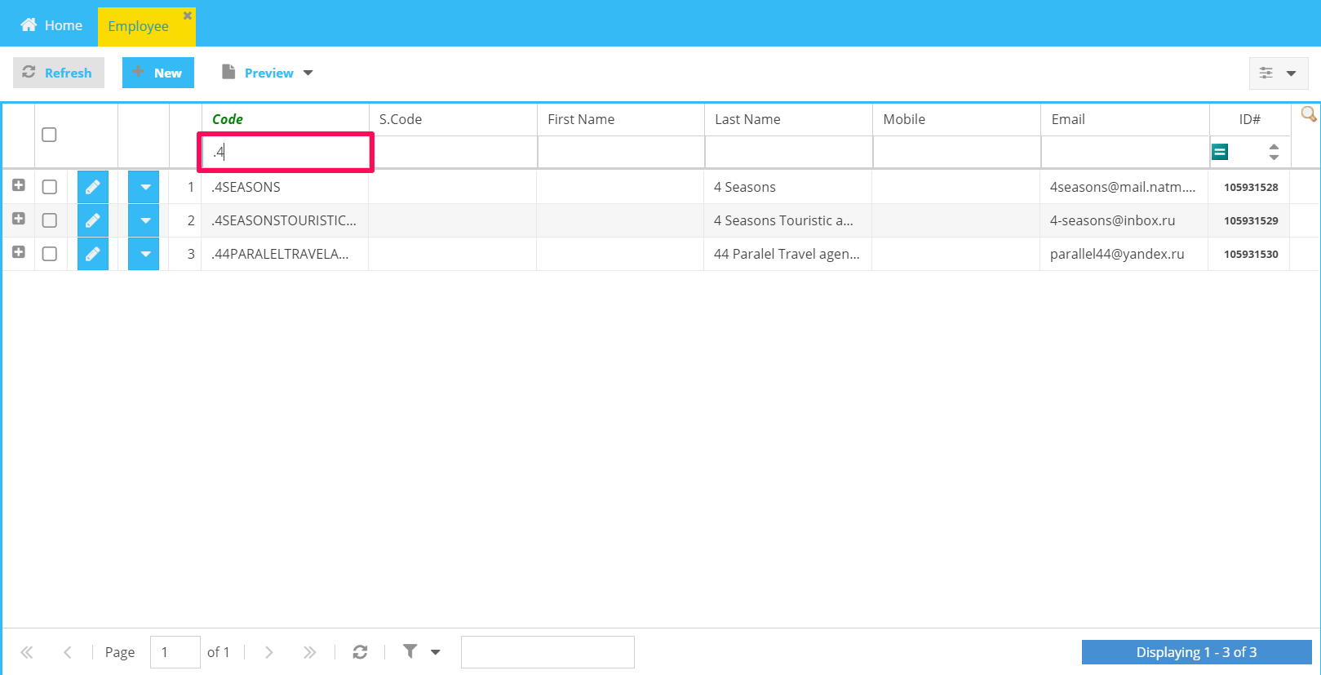Select the .4SEASONS code cell
Image resolution: width=1321 pixels, height=675 pixels.
click(285, 187)
